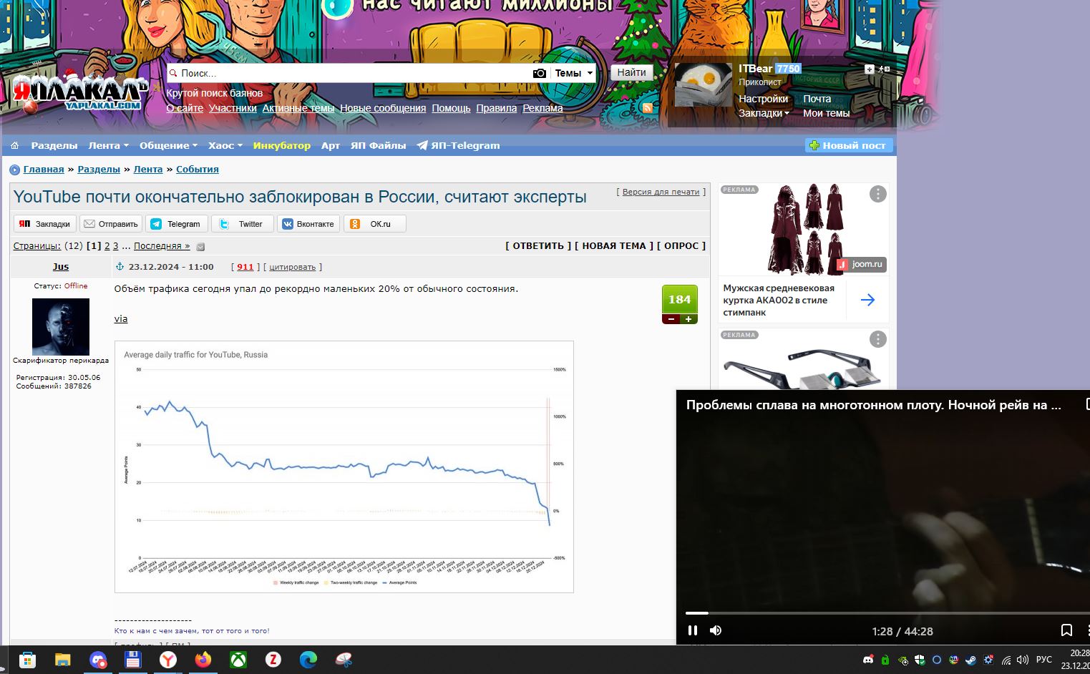This screenshot has height=674, width=1090.
Task: Open the red Z app from taskbar
Action: click(x=273, y=660)
